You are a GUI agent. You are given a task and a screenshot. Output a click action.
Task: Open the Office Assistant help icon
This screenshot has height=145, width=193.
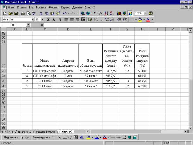click(151, 13)
